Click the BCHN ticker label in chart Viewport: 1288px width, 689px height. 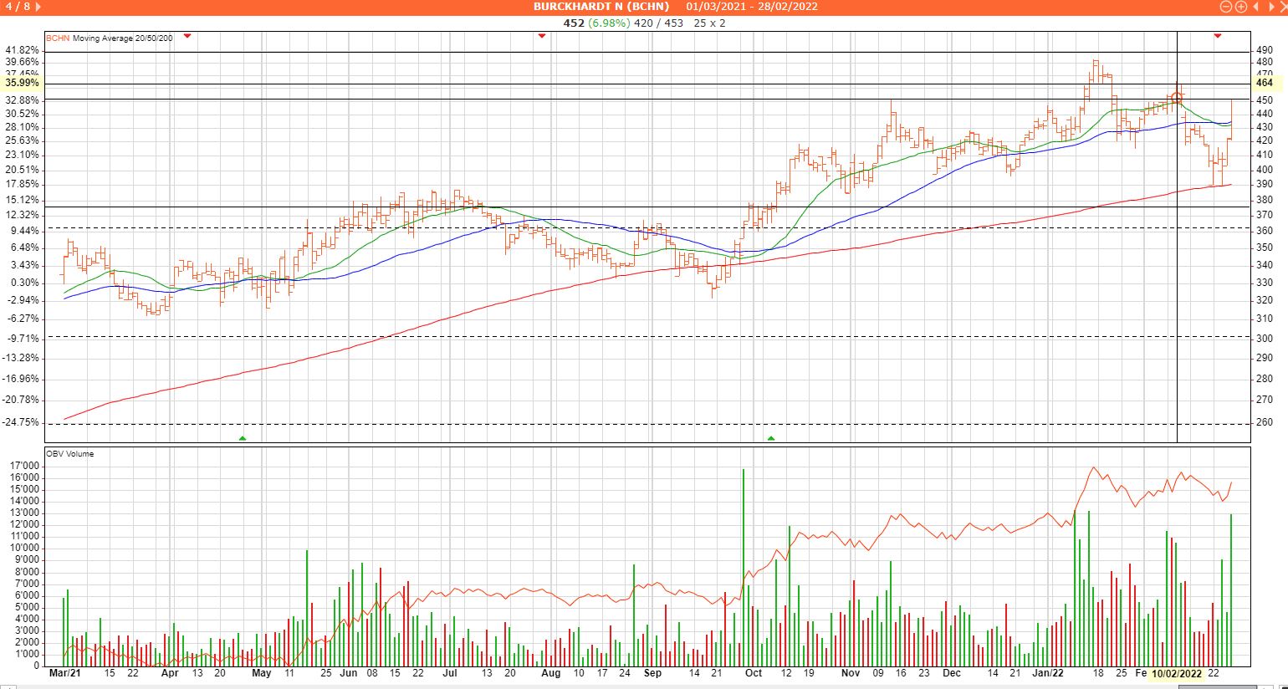point(58,38)
